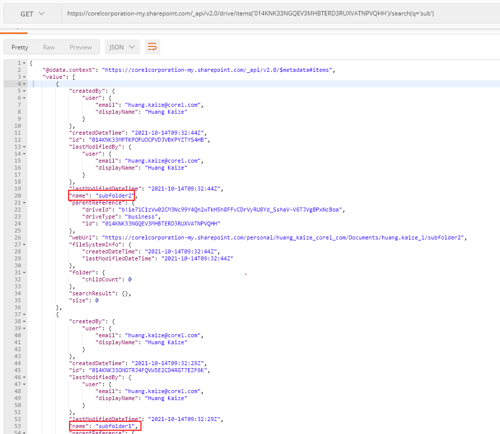Switch to the Preview response tab
The image size is (500, 434).
80,46
